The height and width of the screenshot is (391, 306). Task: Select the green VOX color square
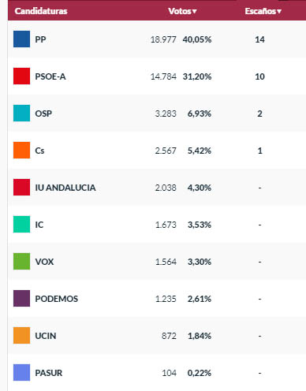pyautogui.click(x=21, y=262)
